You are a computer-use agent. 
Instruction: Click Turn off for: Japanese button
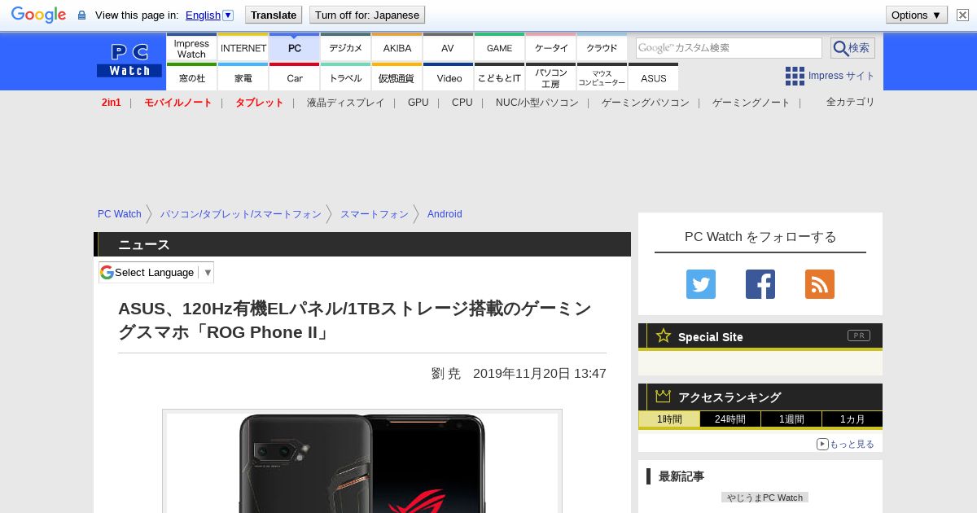(x=367, y=15)
